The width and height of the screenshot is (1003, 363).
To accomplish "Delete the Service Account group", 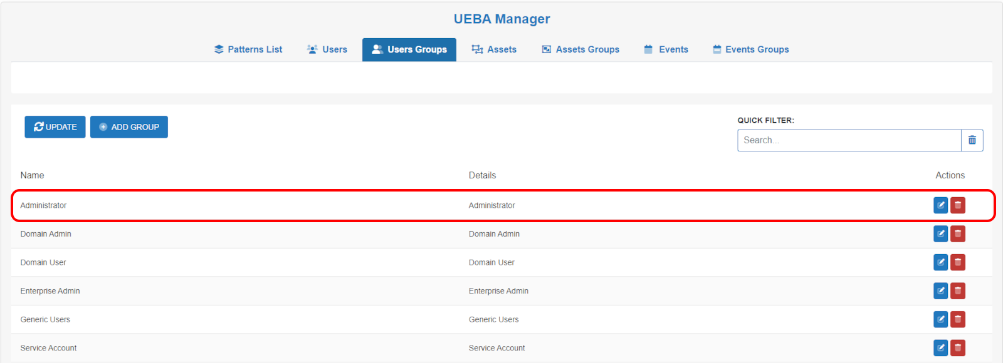I will tap(958, 348).
